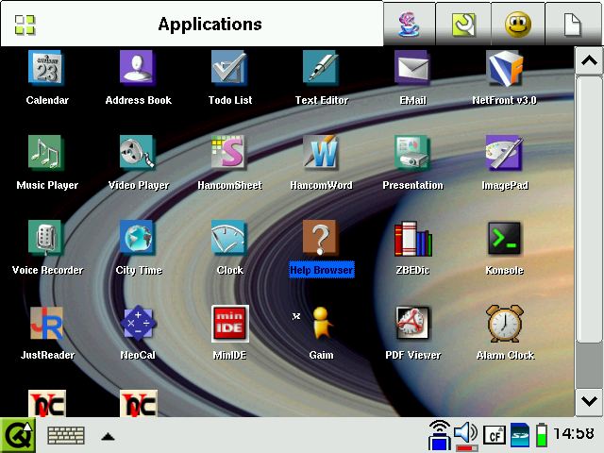
Task: Launch ZBEDic dictionary
Action: click(412, 238)
